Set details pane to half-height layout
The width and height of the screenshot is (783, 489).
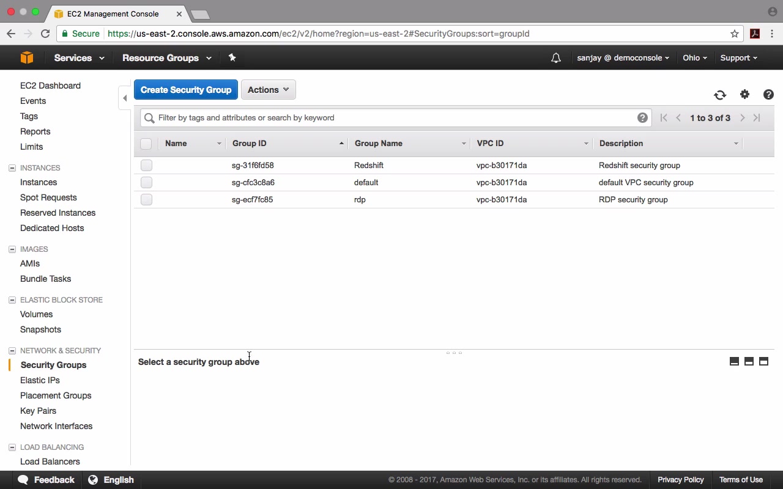749,361
